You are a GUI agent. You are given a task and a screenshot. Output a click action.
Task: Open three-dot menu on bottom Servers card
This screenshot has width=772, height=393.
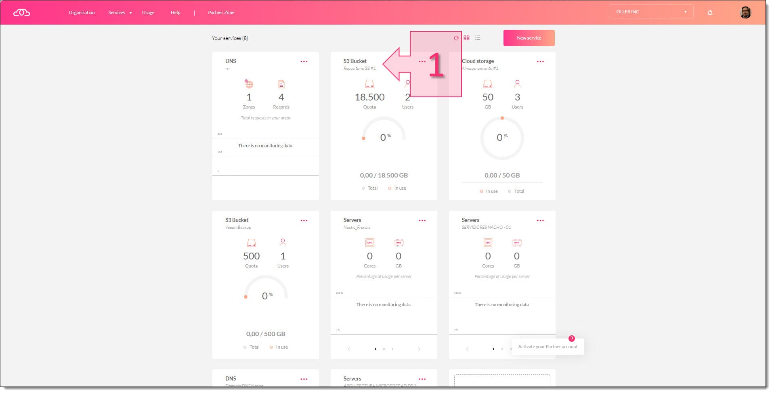pos(422,379)
